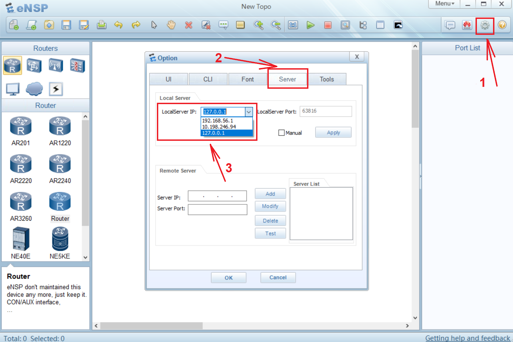
Task: Click the New Topology toolbar icon
Action: tap(14, 25)
